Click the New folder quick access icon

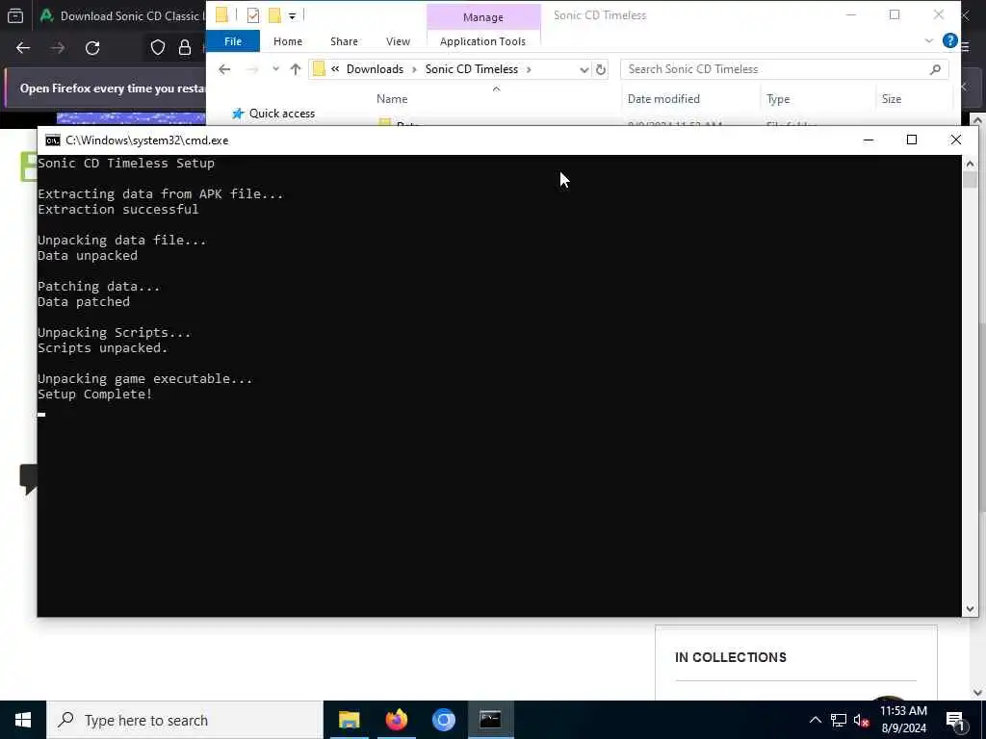pos(274,15)
